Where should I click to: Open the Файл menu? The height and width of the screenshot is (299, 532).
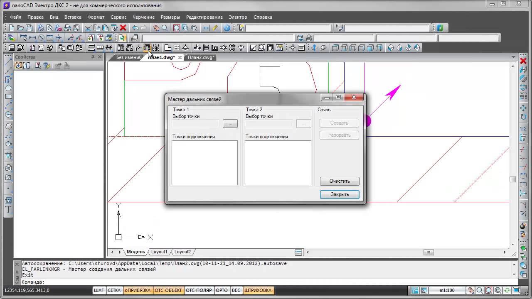pyautogui.click(x=16, y=17)
